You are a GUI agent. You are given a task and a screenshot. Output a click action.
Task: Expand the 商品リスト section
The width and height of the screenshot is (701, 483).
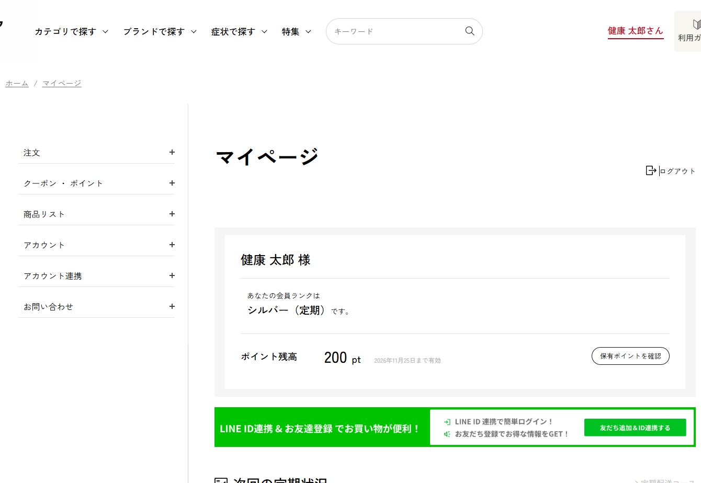172,214
